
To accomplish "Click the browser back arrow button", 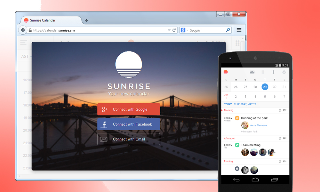I will click(23, 30).
